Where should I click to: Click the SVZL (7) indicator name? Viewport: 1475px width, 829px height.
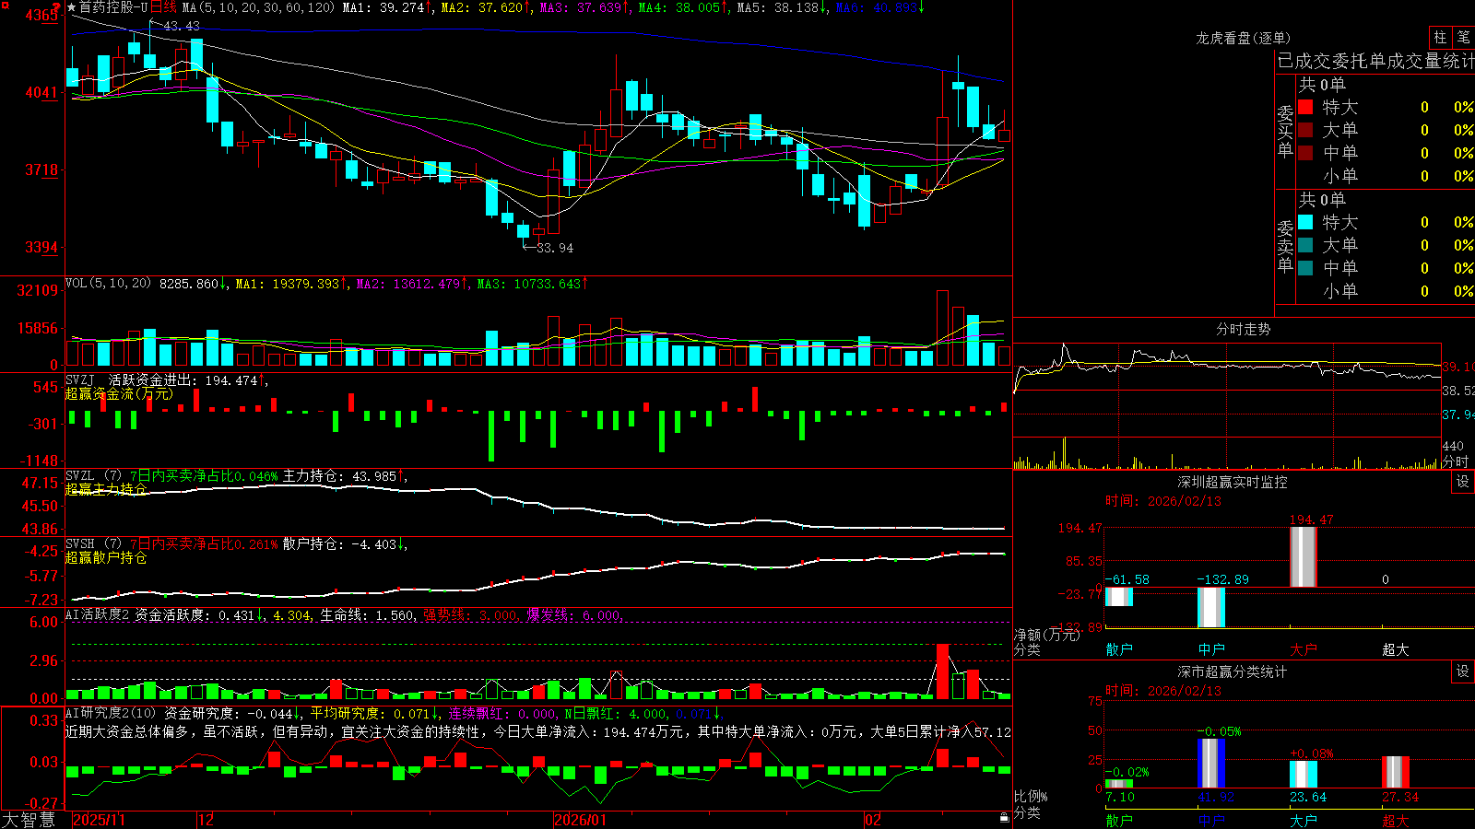(93, 476)
